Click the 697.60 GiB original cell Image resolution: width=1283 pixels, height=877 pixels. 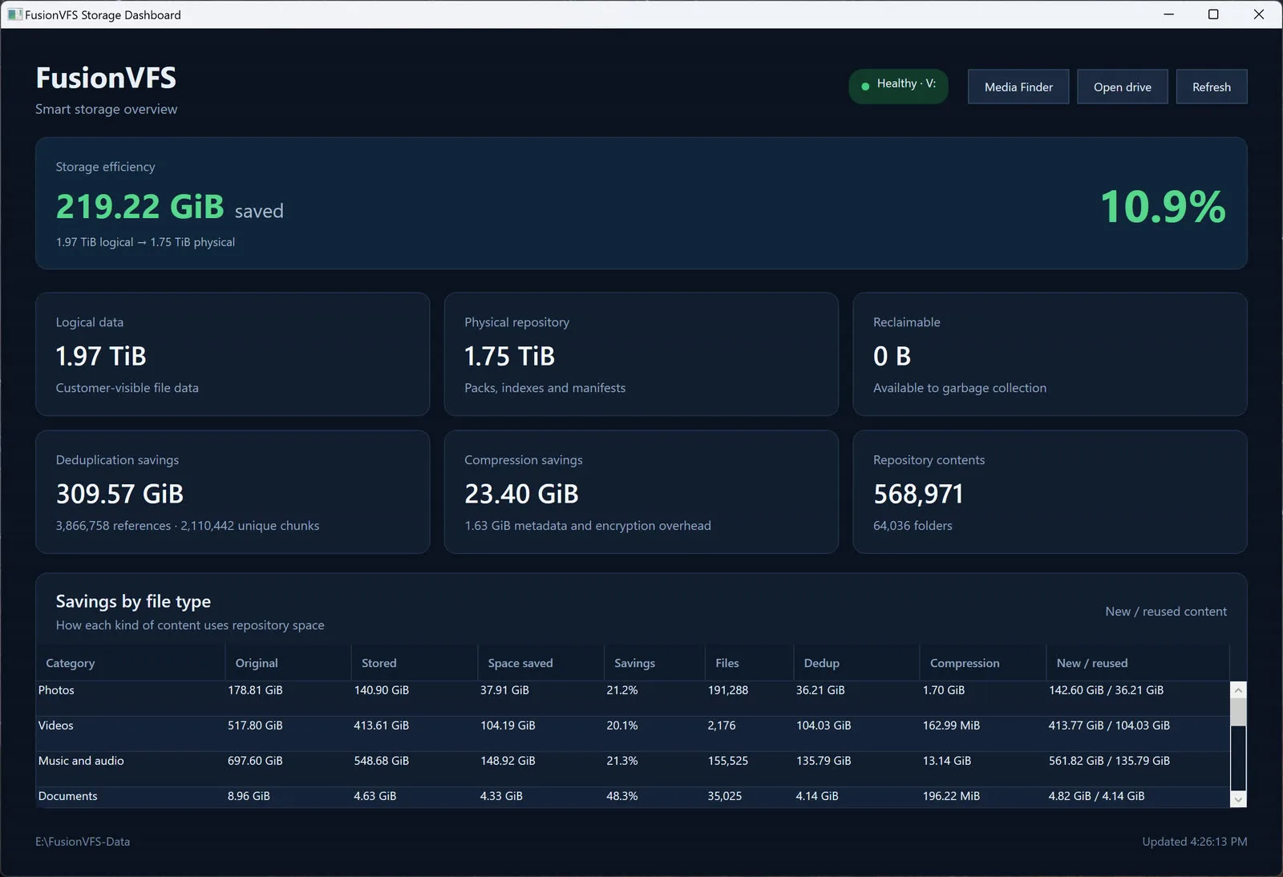pyautogui.click(x=255, y=761)
